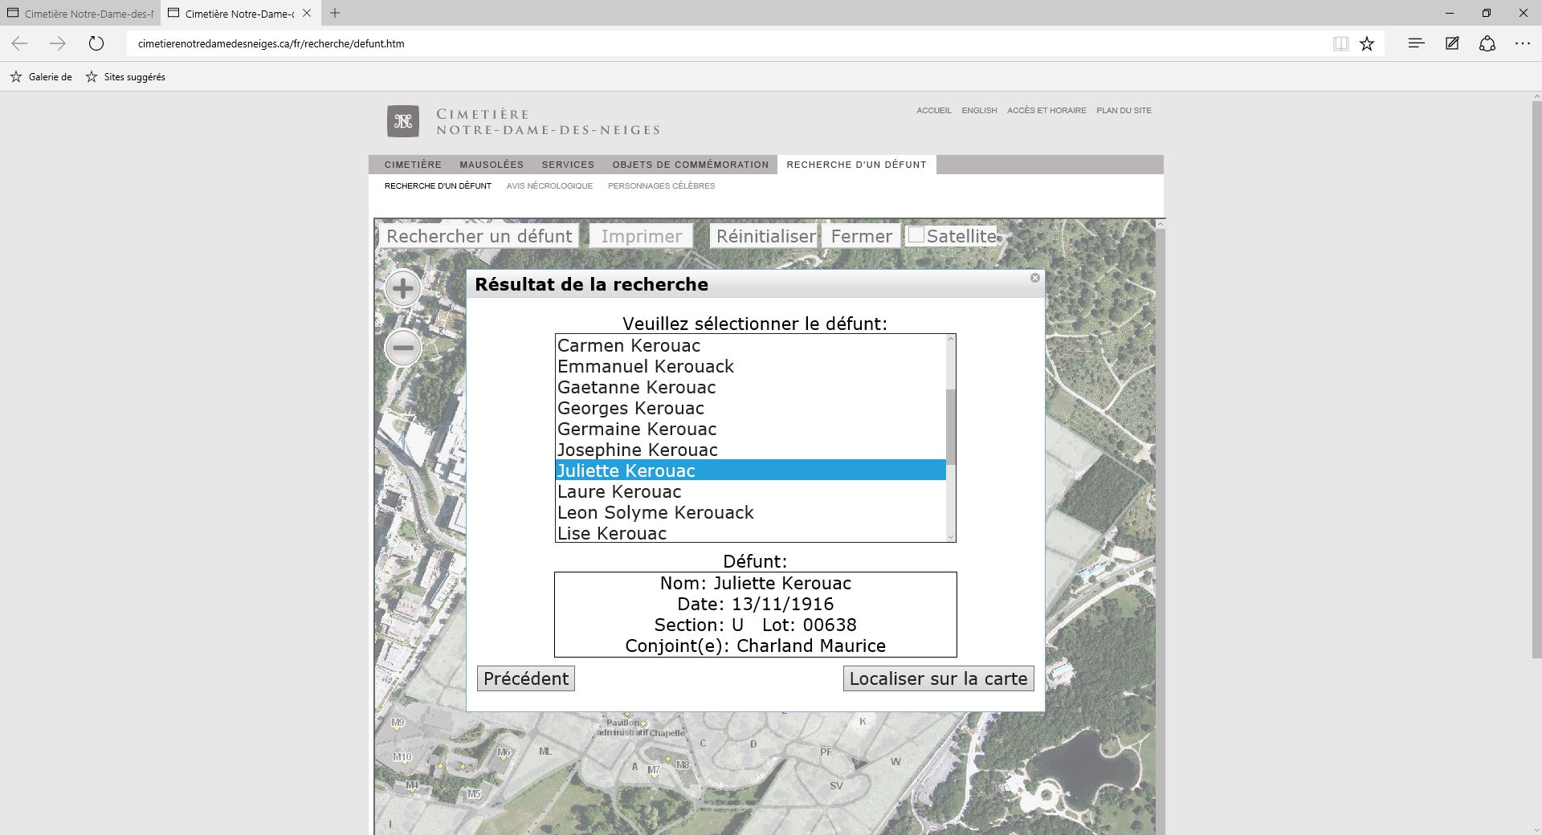Open a new browser tab
The image size is (1542, 835).
[335, 13]
